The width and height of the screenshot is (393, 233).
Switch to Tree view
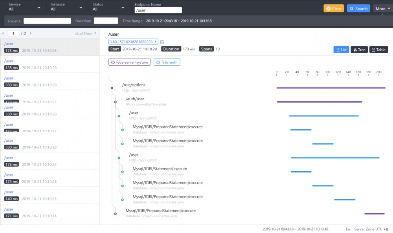coord(359,50)
